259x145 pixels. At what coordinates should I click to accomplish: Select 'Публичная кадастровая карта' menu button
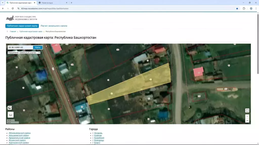[22, 26]
